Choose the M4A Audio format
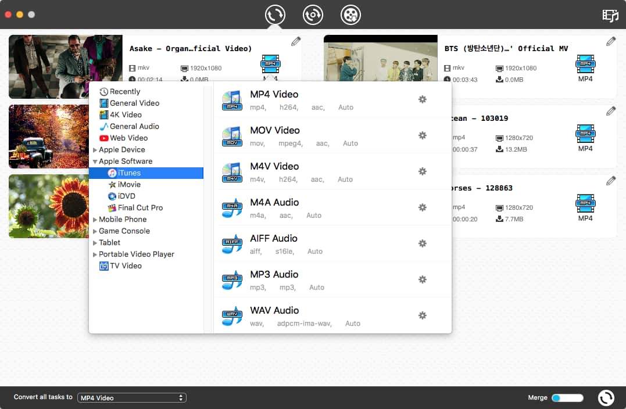The width and height of the screenshot is (626, 409). coord(332,207)
